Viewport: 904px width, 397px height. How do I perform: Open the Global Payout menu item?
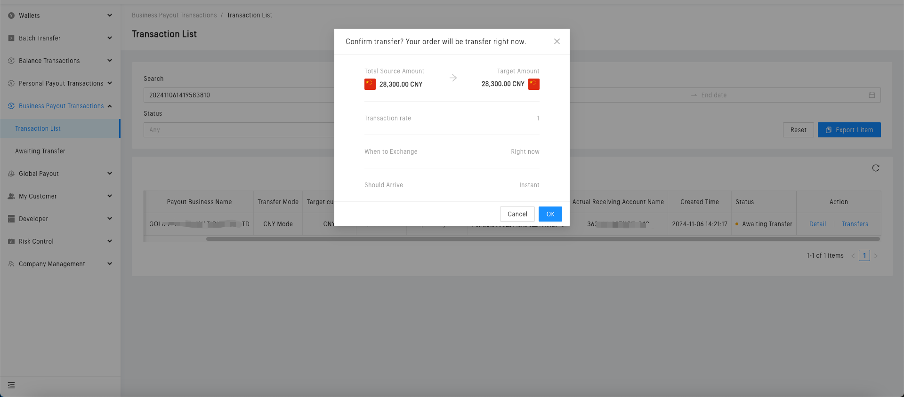tap(60, 174)
